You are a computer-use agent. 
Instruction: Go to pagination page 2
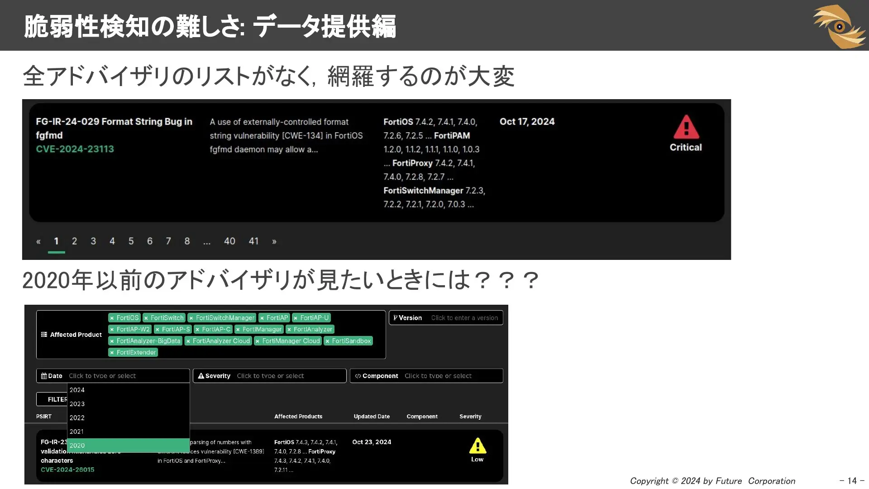[74, 241]
